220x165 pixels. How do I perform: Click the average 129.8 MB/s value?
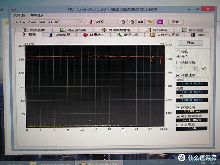point(192,100)
